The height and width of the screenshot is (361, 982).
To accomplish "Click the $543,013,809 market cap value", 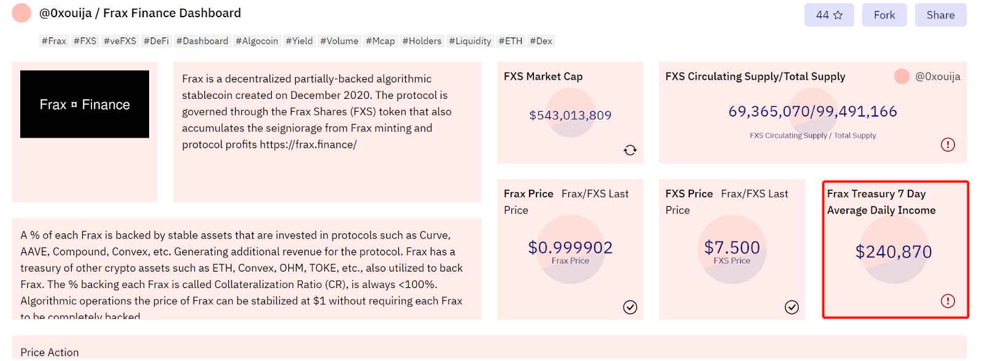I will [x=570, y=115].
